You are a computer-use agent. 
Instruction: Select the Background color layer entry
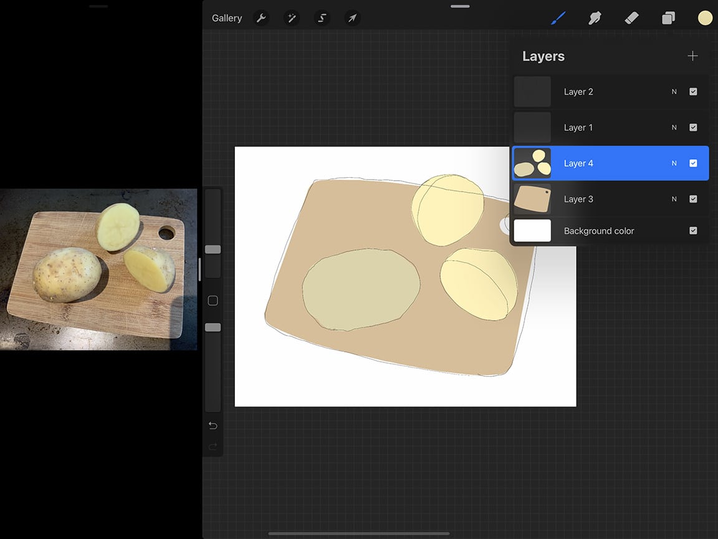(598, 230)
